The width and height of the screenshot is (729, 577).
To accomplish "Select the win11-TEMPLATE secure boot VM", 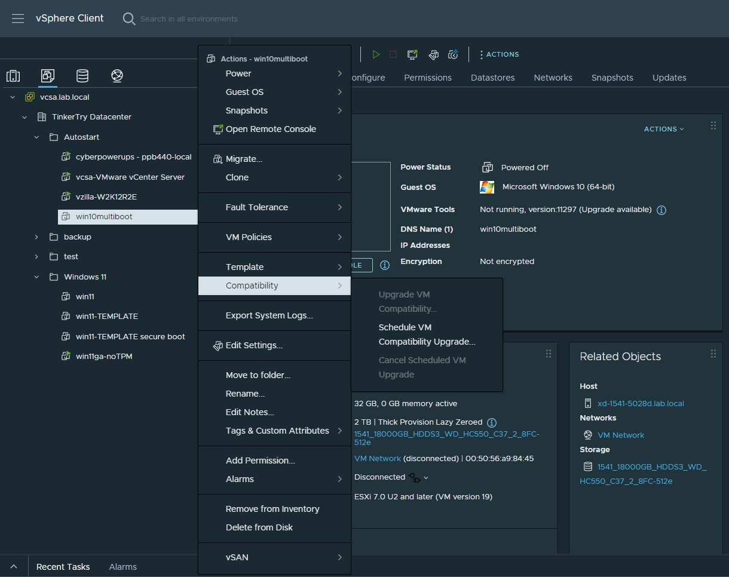I will pyautogui.click(x=130, y=336).
